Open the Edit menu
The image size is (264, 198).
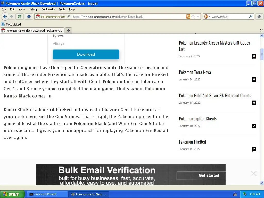coord(12,9)
